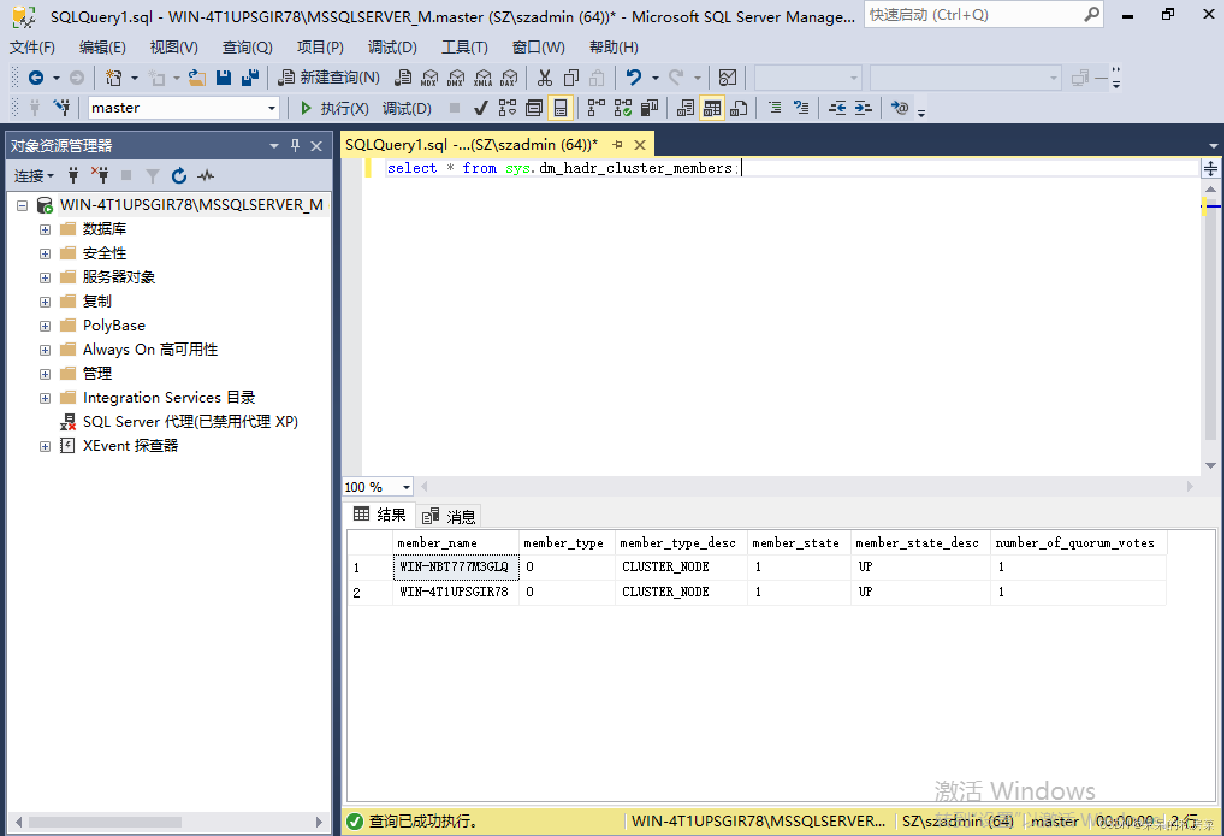Toggle Include Client Statistics icon
This screenshot has width=1224, height=836.
(649, 108)
